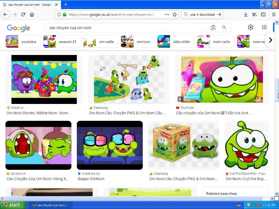
Task: Click the vertical scrollbar down arrow
Action: click(277, 194)
